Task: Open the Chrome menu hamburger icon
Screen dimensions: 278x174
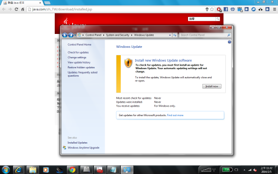Action: [x=275, y=9]
